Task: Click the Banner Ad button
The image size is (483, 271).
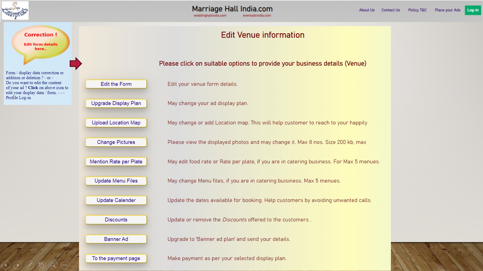Action: click(116, 239)
